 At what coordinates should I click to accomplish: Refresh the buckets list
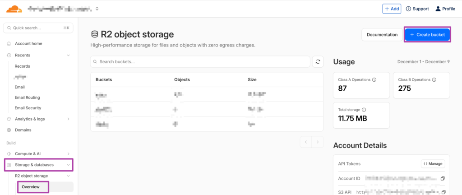click(x=318, y=62)
